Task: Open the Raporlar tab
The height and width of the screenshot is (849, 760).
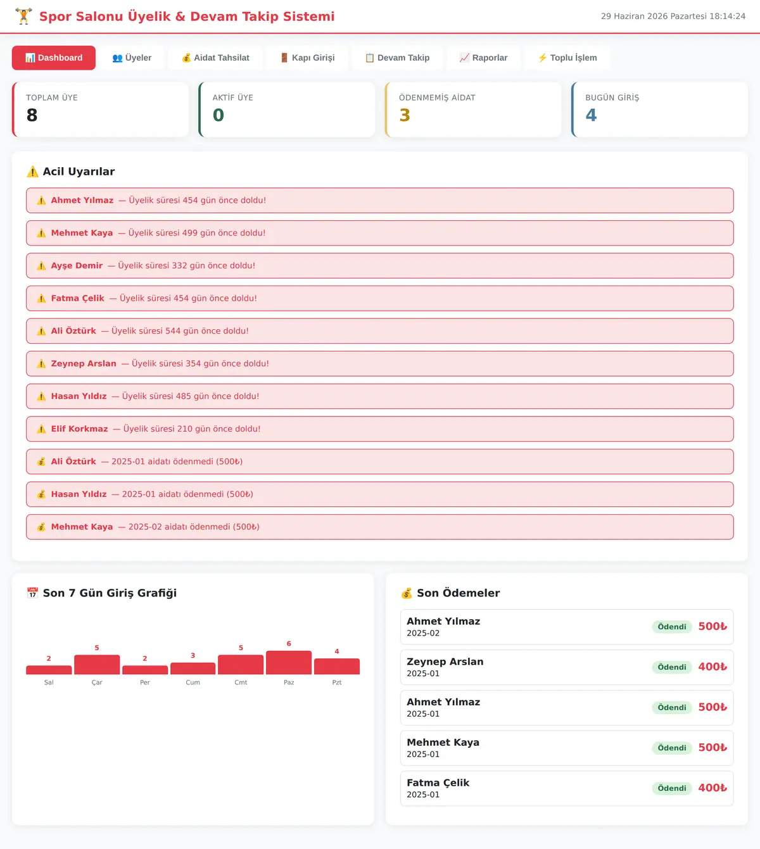Action: coord(483,58)
